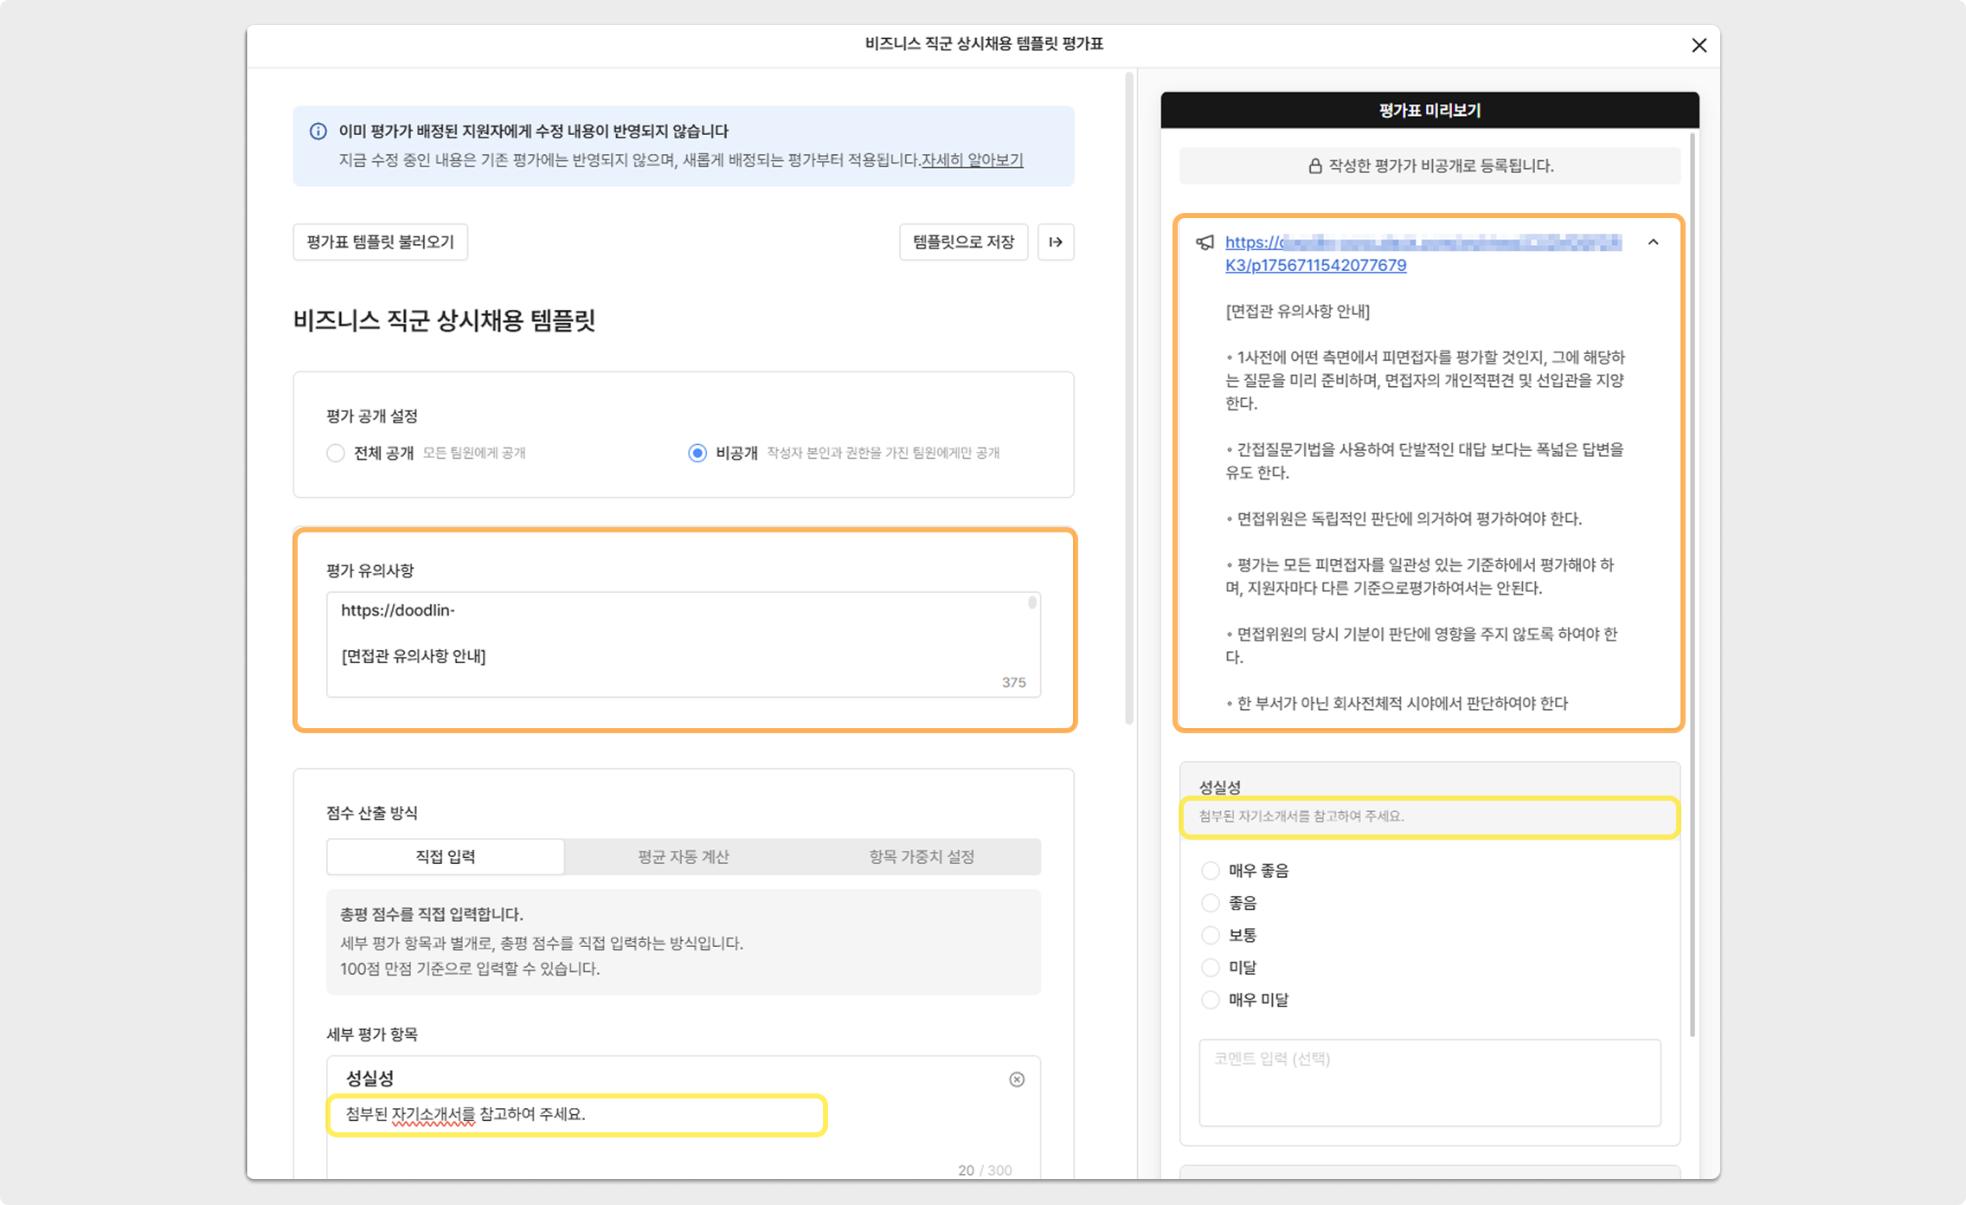Screen dimensions: 1966x1205
Task: Choose 매우 미달 rating in the preview
Action: point(1211,1001)
